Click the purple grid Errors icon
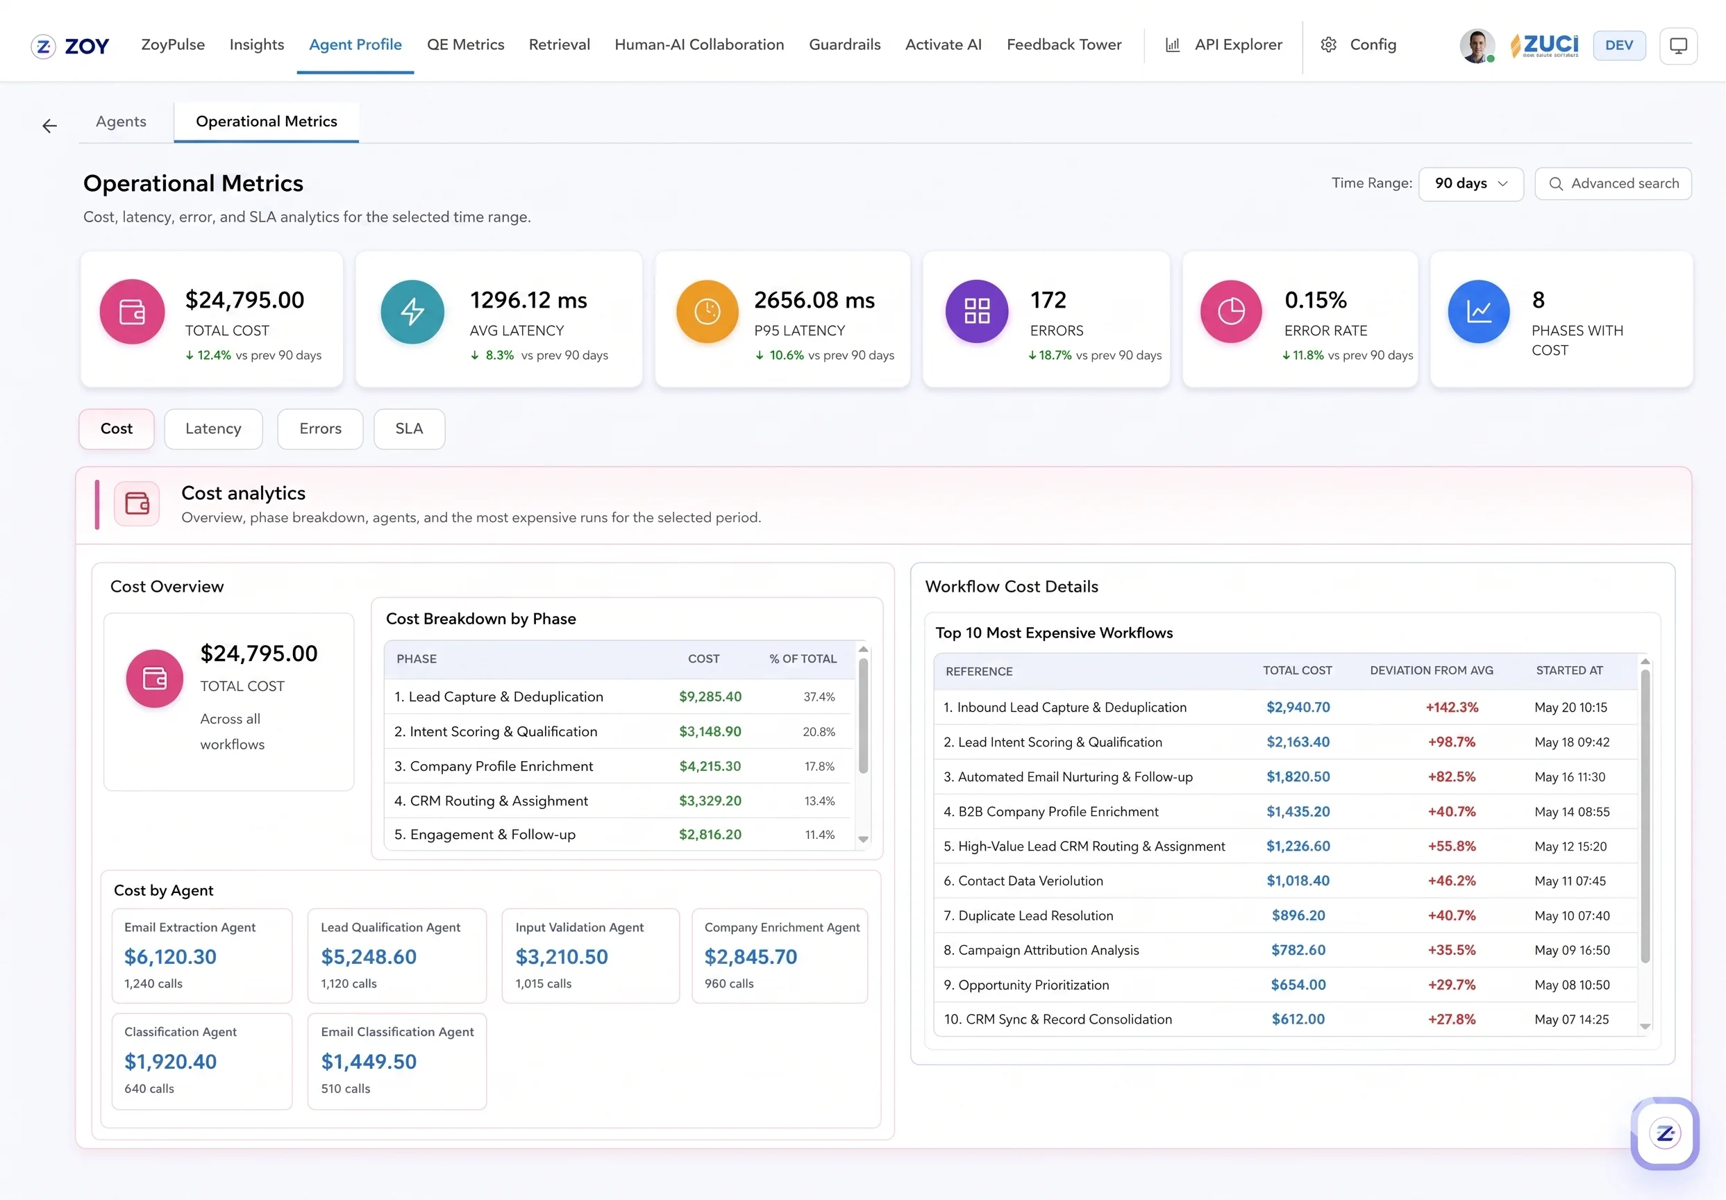Image resolution: width=1726 pixels, height=1200 pixels. coord(976,311)
